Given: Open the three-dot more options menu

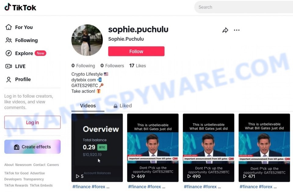Looking at the screenshot, I should click(237, 30).
